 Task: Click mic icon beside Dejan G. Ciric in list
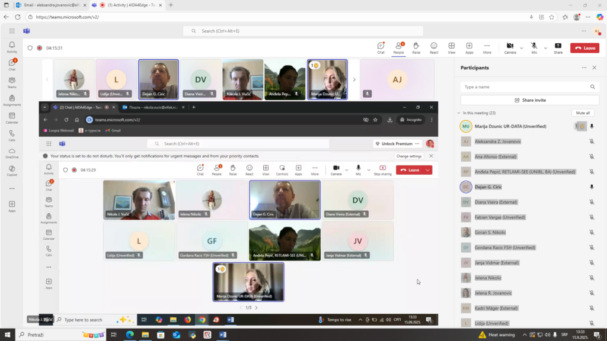[592, 186]
